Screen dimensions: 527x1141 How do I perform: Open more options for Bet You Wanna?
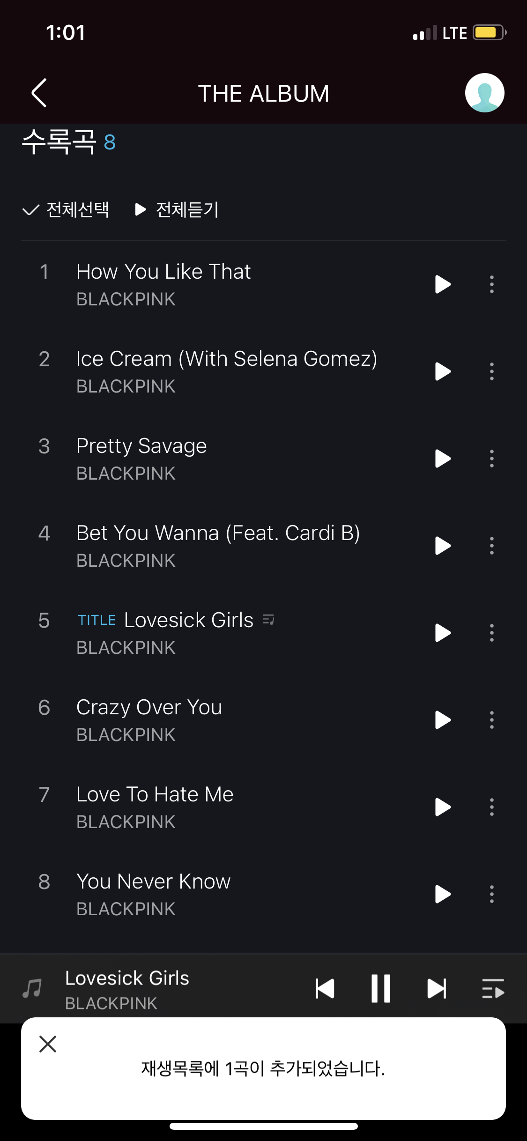click(491, 546)
